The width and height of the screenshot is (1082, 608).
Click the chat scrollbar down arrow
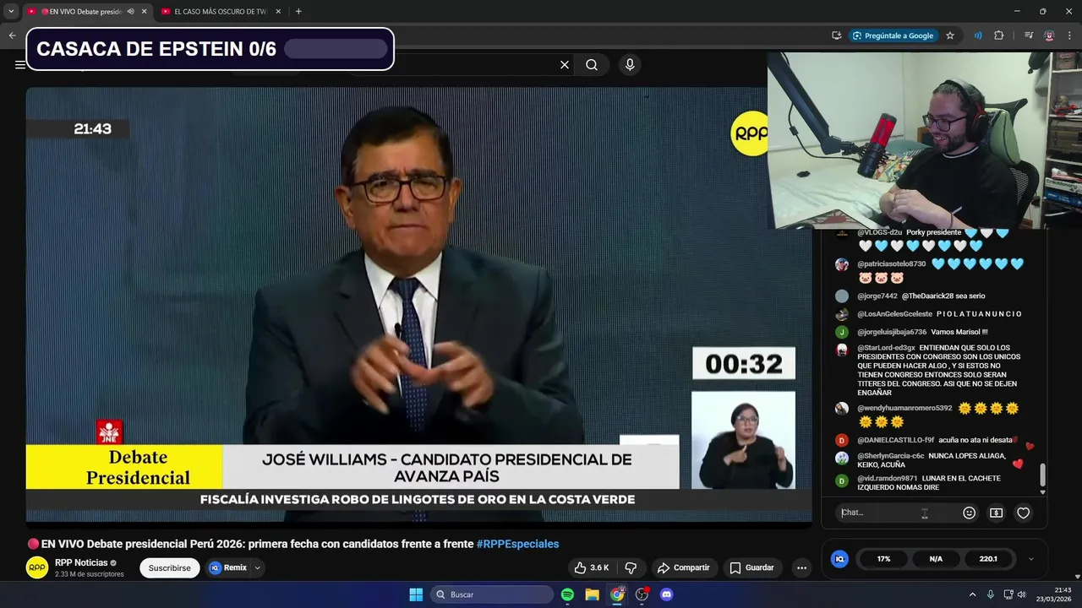click(x=1042, y=492)
